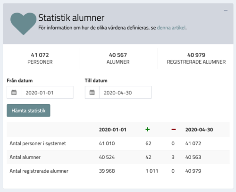This screenshot has height=192, width=236.
Task: Click the Till datum calendar icon
Action: 92,92
